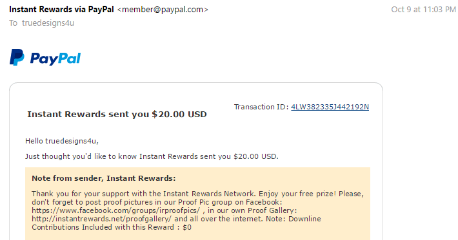Select sender name Instant Rewards via PayPal

61,9
